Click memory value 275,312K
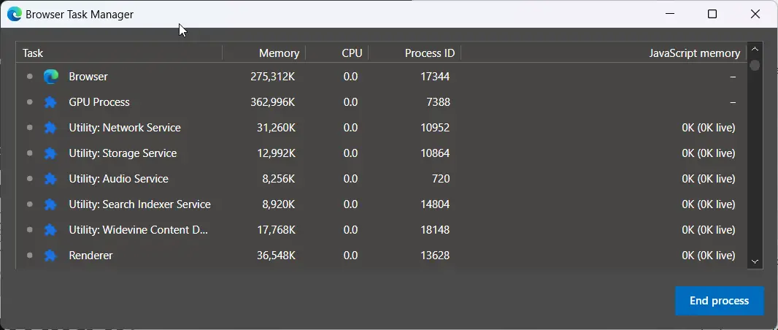The image size is (778, 330). point(273,77)
